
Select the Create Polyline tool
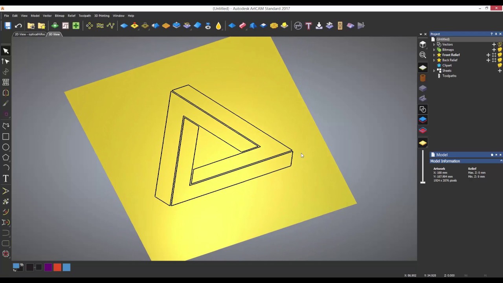(6, 126)
